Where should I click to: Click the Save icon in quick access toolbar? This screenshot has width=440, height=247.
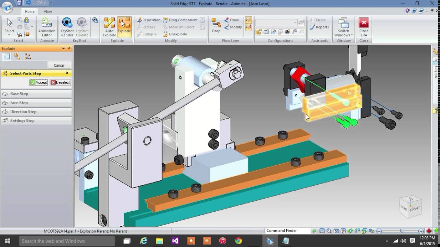click(19, 3)
